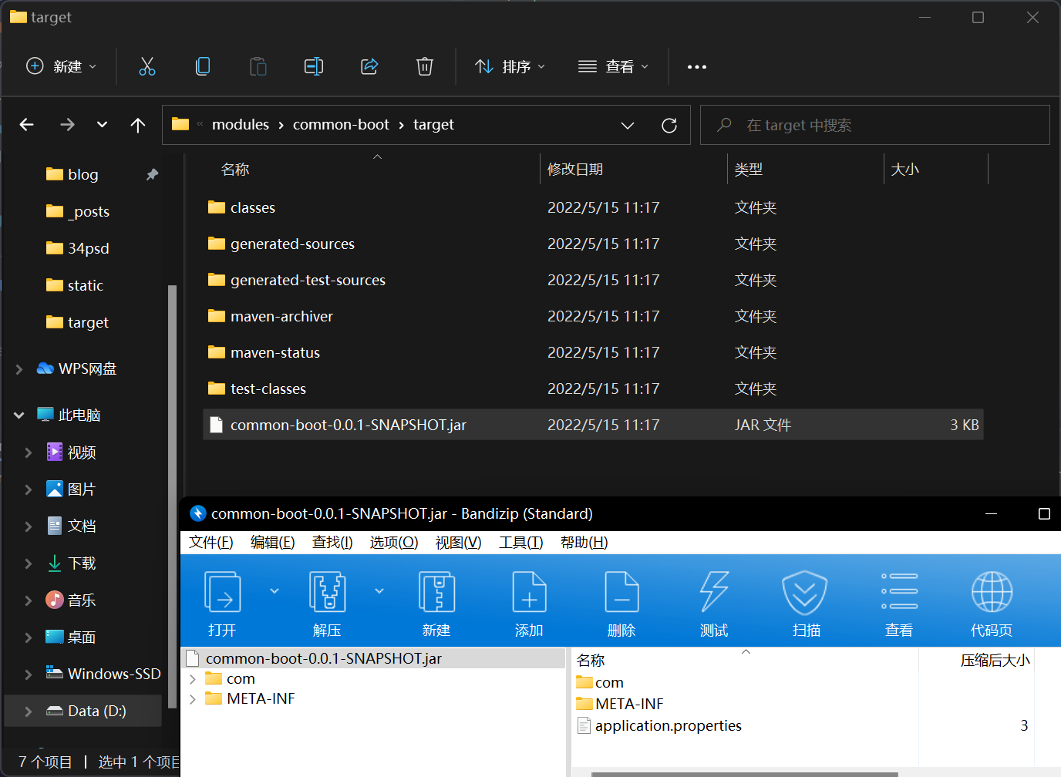The height and width of the screenshot is (777, 1061).
Task: Click the Code Page (代码页) globe icon
Action: click(991, 592)
